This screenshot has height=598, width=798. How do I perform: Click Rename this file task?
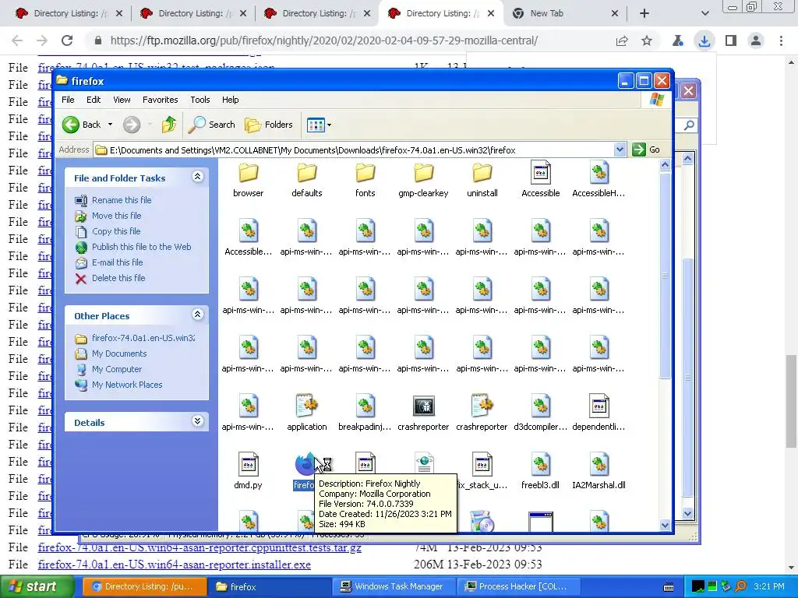[122, 200]
